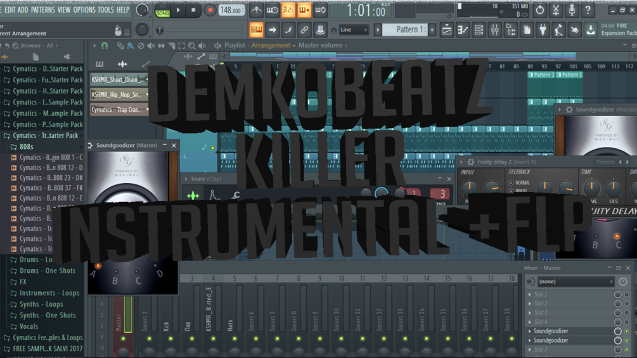Screen dimensions: 637x358
Task: Toggle the metronome icon
Action: pos(256,10)
